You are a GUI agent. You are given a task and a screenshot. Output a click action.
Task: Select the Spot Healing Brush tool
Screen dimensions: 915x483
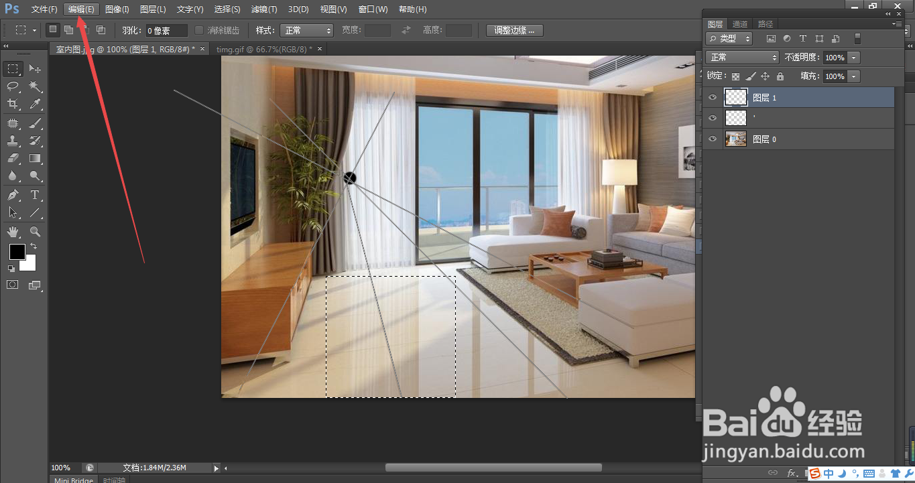[x=13, y=123]
